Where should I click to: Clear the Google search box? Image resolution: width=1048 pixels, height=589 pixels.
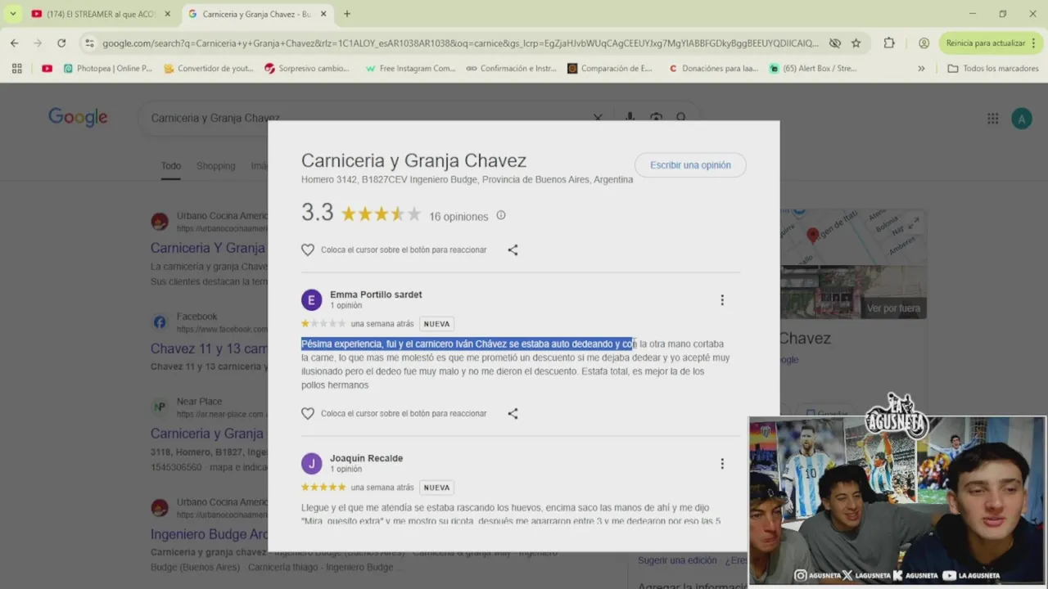[598, 116]
